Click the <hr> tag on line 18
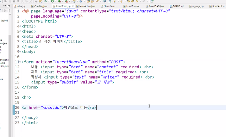This screenshot has height=137, width=226. click(26, 97)
